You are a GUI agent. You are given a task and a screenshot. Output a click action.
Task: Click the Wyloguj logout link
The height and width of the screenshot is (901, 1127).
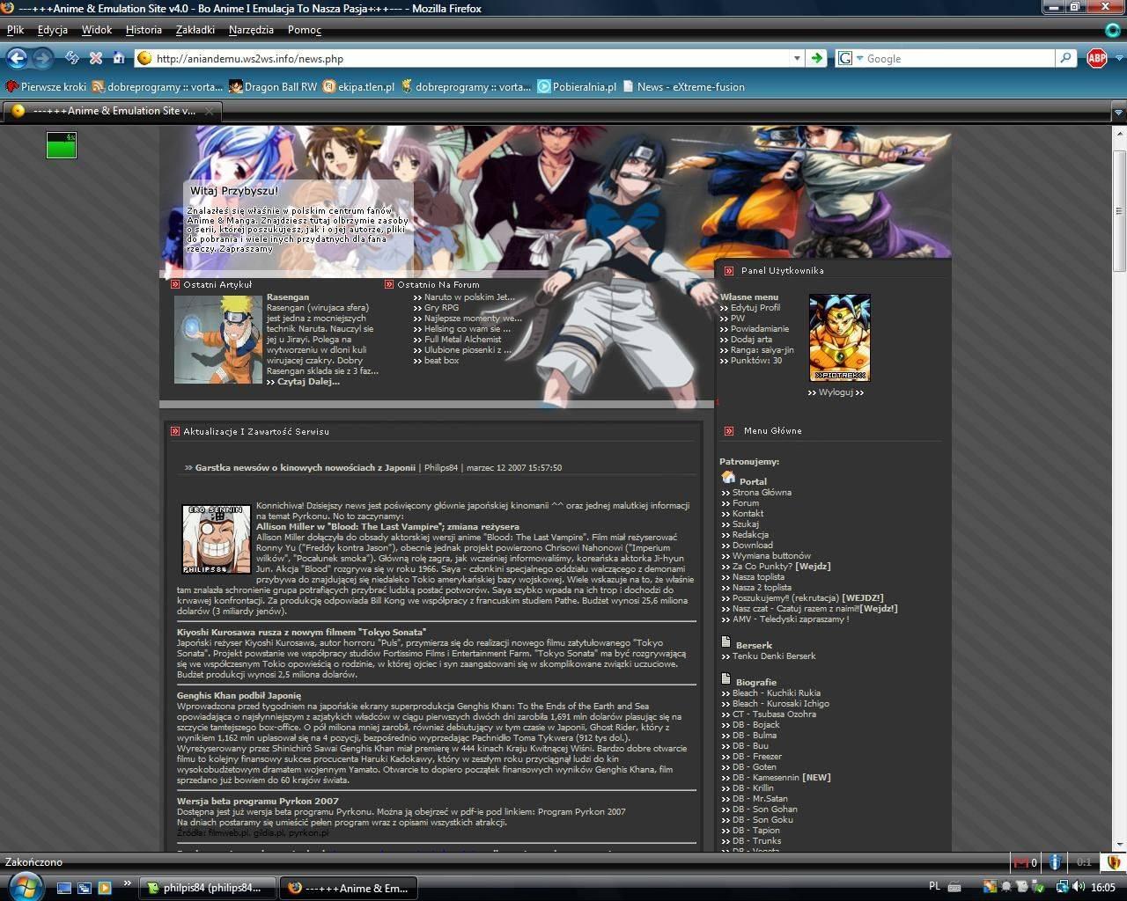836,392
